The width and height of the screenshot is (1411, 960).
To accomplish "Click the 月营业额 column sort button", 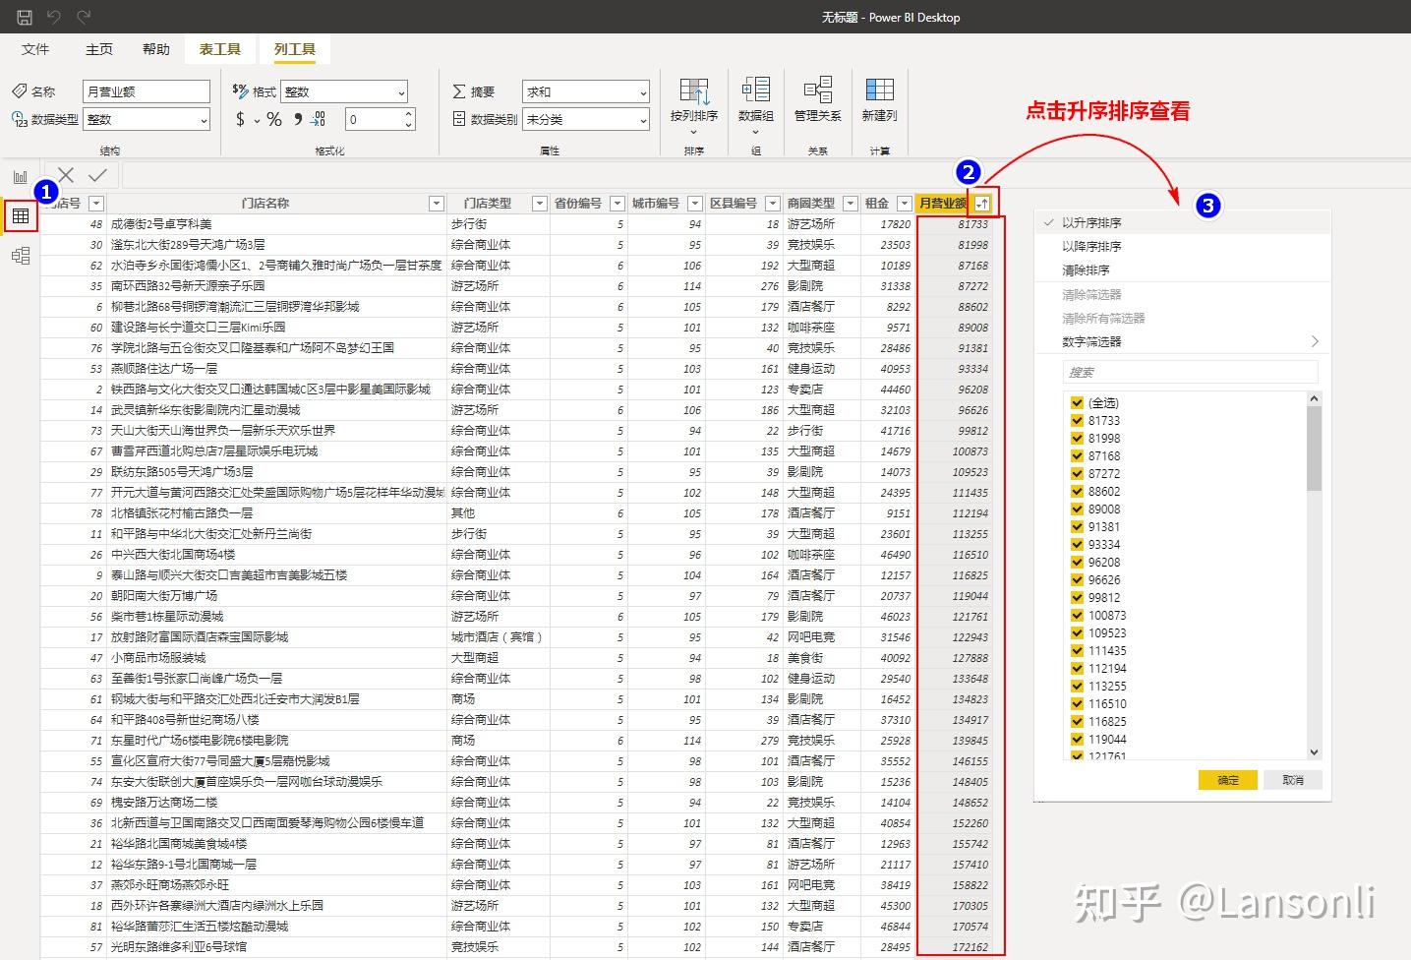I will (x=982, y=204).
